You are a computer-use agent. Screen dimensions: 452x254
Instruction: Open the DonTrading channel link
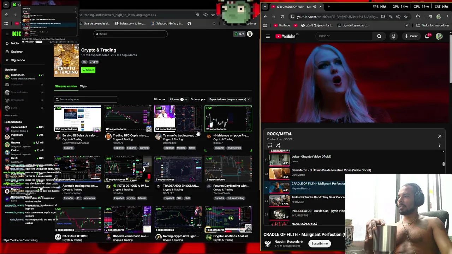(169, 143)
